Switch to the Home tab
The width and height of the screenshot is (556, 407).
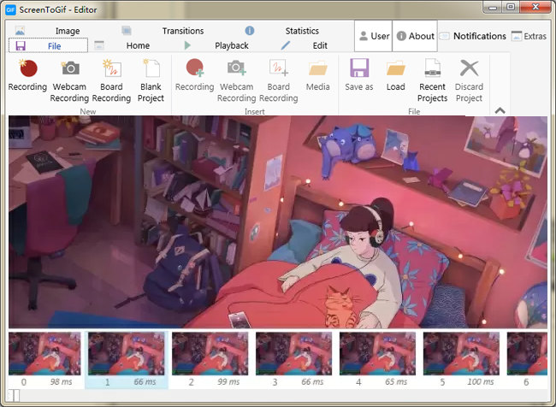point(122,45)
